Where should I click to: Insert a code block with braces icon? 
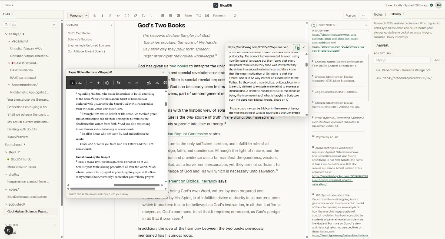coord(127,16)
